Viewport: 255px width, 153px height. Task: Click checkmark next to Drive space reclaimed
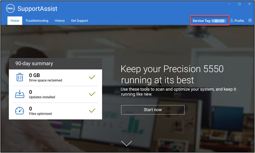pos(92,77)
